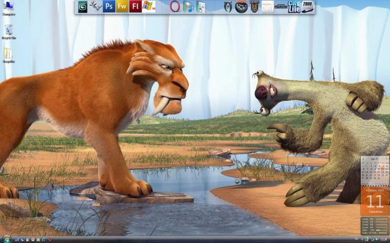Viewport: 390px width, 243px height.
Task: Launch the DiRT game dock icon
Action: coord(268,7)
